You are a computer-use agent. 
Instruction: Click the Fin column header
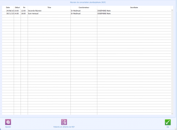tap(24, 7)
